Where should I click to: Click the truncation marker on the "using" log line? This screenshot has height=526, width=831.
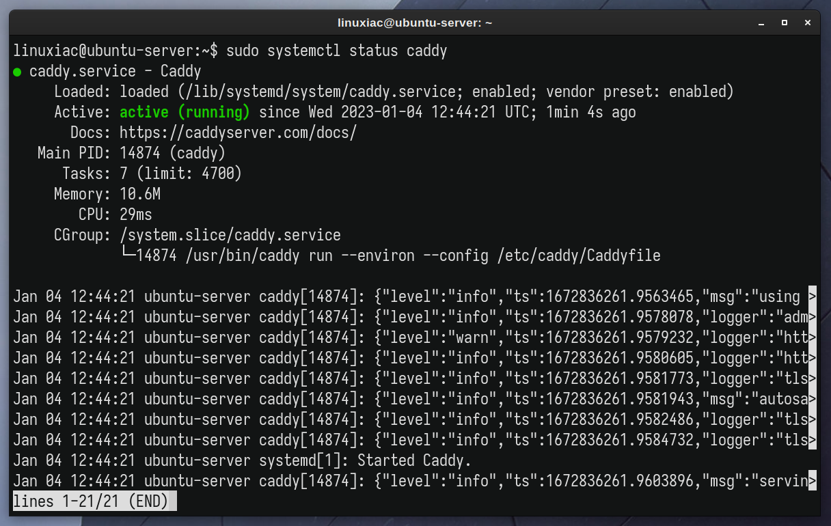click(x=812, y=296)
